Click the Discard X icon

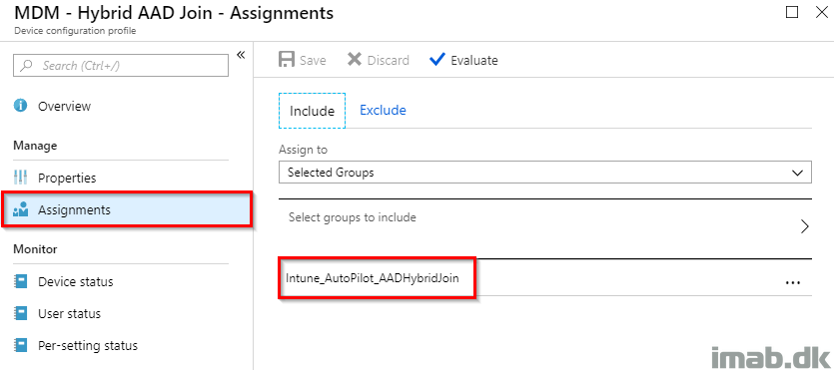tap(355, 60)
